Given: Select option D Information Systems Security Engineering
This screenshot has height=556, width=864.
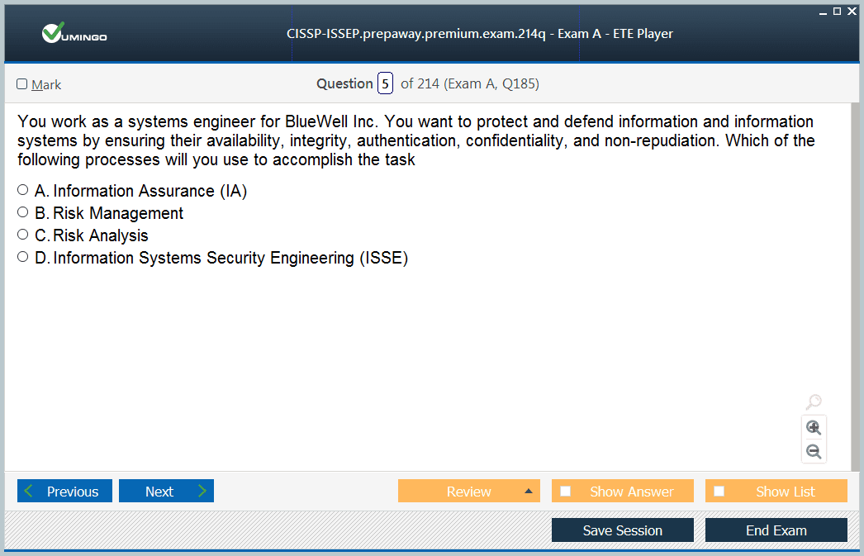Looking at the screenshot, I should coord(23,257).
